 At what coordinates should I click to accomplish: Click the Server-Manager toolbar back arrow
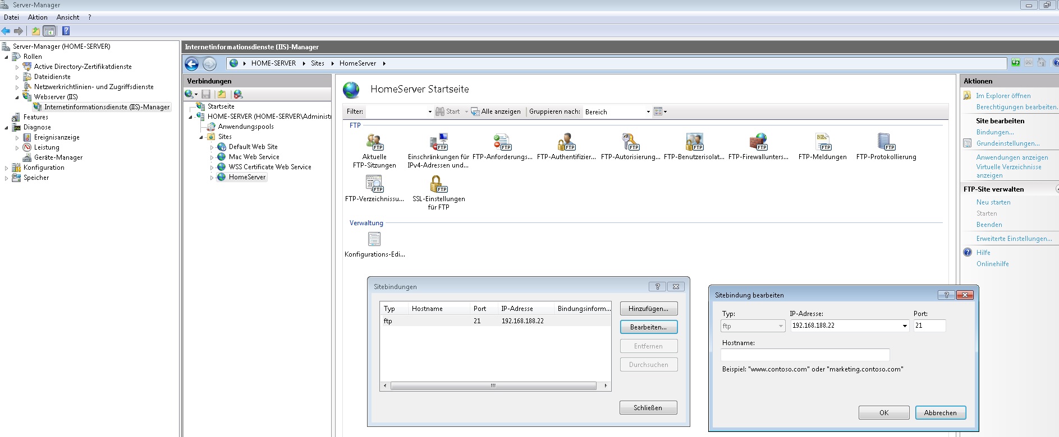(x=6, y=31)
